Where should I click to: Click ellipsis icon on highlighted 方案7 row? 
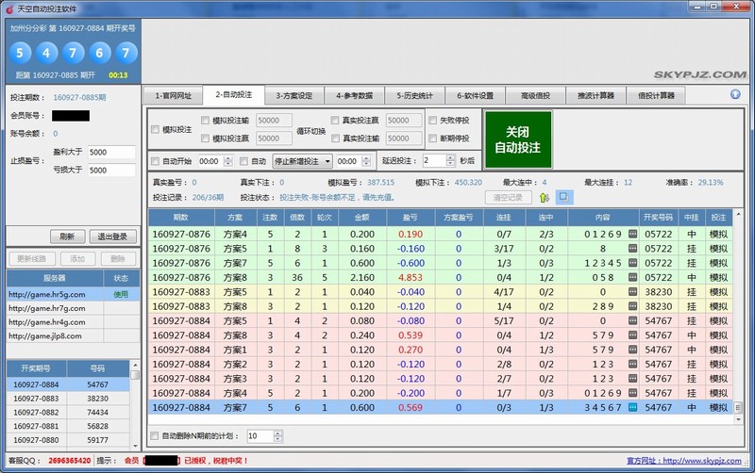tap(633, 407)
